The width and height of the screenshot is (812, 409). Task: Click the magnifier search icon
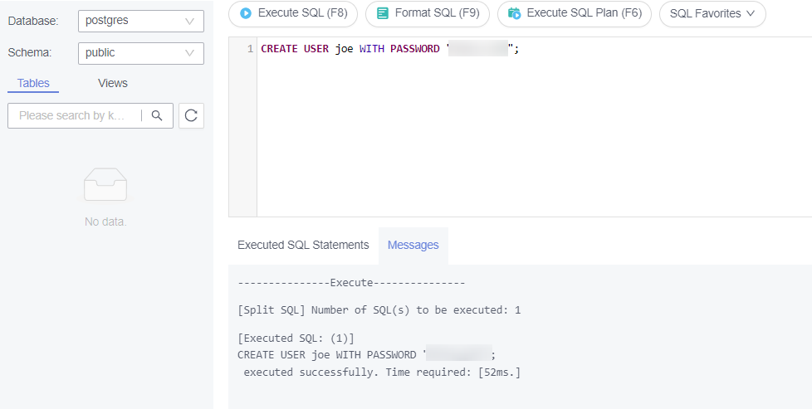[x=157, y=115]
